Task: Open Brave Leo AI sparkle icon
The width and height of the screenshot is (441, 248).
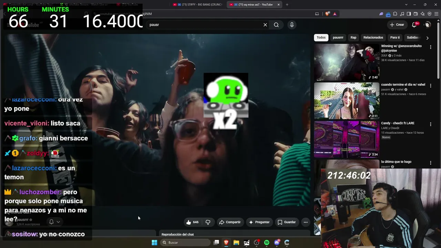Action: click(422, 14)
